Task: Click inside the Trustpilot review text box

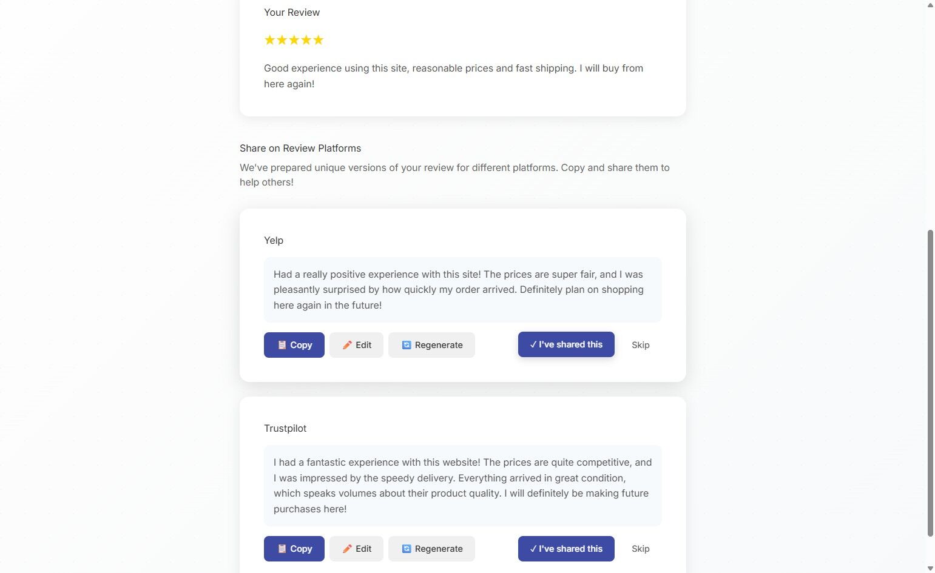Action: pyautogui.click(x=462, y=486)
